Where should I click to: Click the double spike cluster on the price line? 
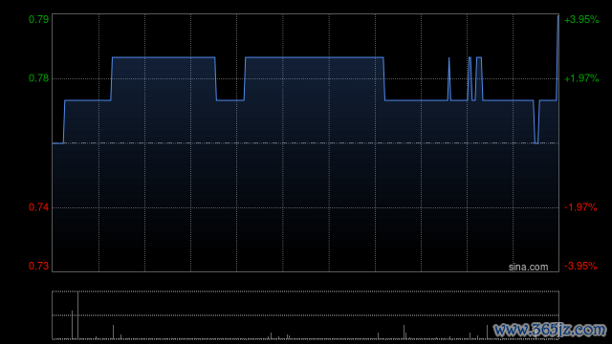coord(475,78)
